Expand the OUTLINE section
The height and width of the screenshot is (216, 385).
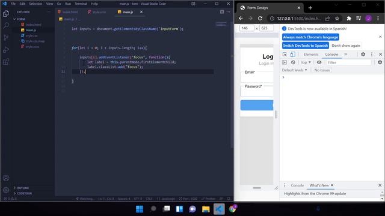(x=21, y=188)
